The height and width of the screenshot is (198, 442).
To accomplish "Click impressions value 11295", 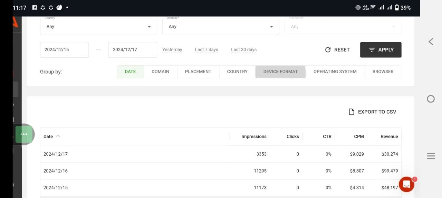I will tap(260, 171).
